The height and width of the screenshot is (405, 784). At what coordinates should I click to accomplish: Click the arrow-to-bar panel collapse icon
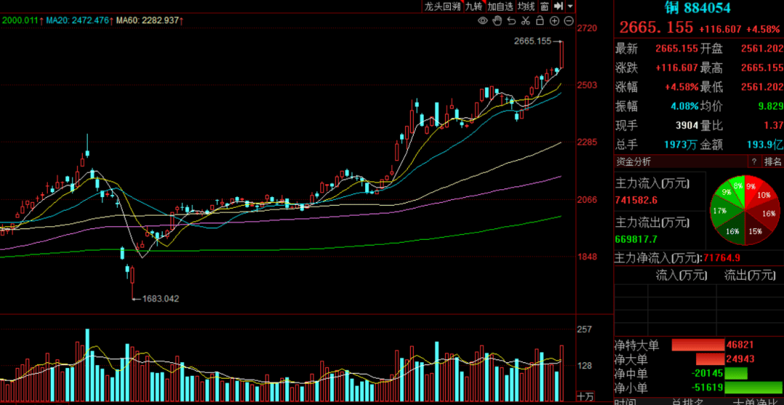click(558, 6)
